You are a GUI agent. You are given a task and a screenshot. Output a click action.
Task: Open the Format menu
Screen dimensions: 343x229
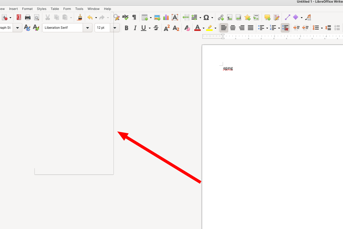click(27, 9)
